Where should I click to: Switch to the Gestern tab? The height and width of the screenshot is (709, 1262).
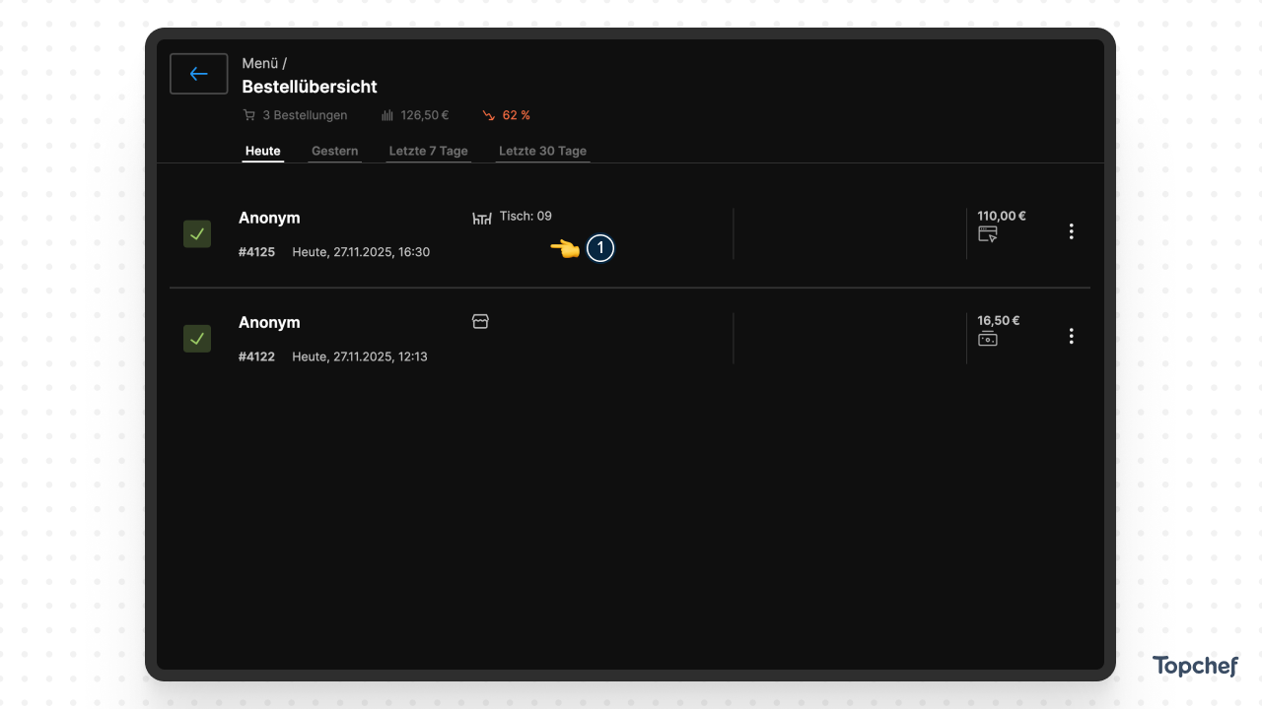[x=334, y=151]
